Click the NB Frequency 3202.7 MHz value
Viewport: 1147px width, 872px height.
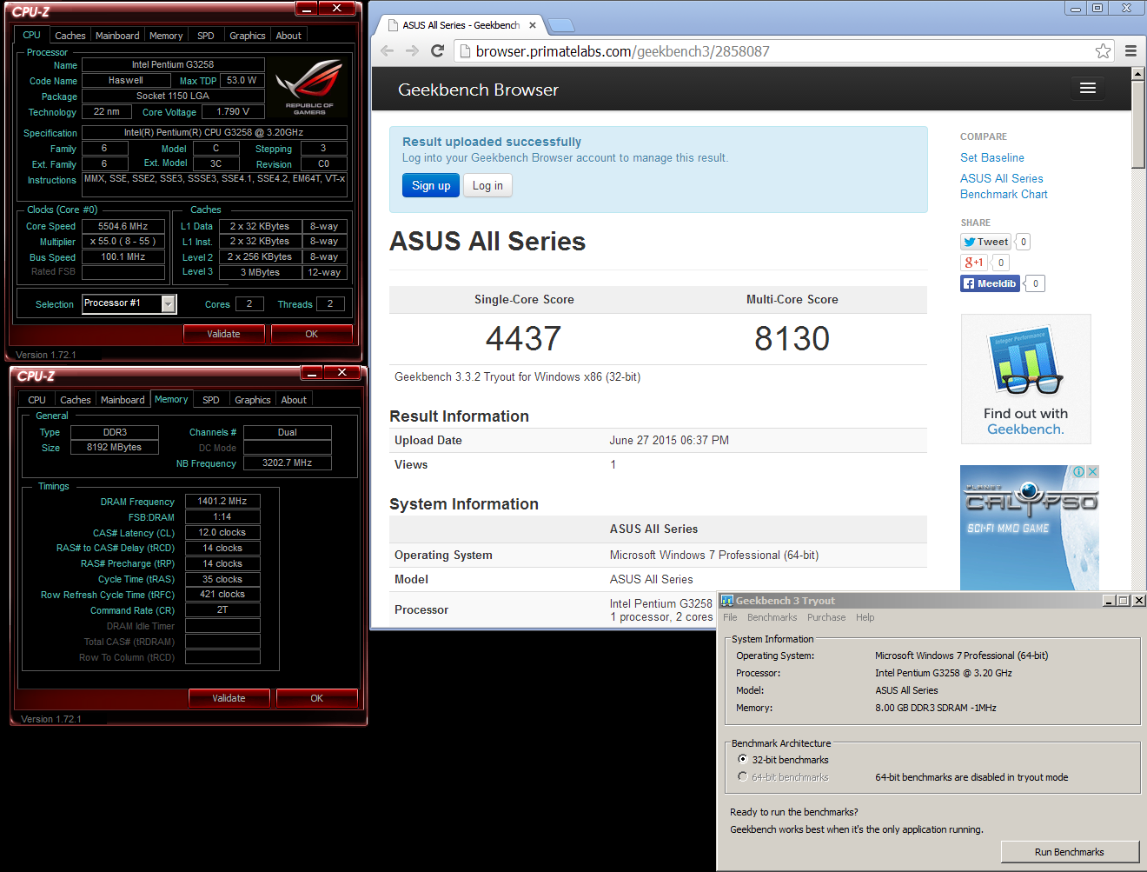(288, 463)
